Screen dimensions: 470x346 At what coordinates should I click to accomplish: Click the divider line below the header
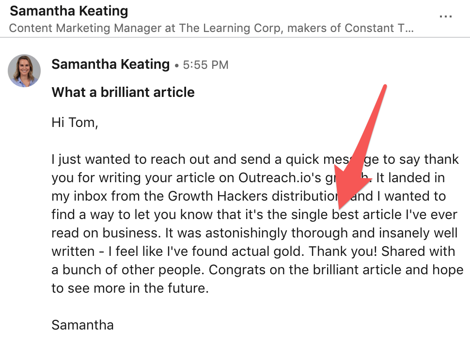pyautogui.click(x=235, y=37)
